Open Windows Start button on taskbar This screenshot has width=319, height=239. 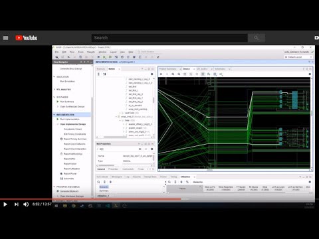pyautogui.click(x=56, y=206)
